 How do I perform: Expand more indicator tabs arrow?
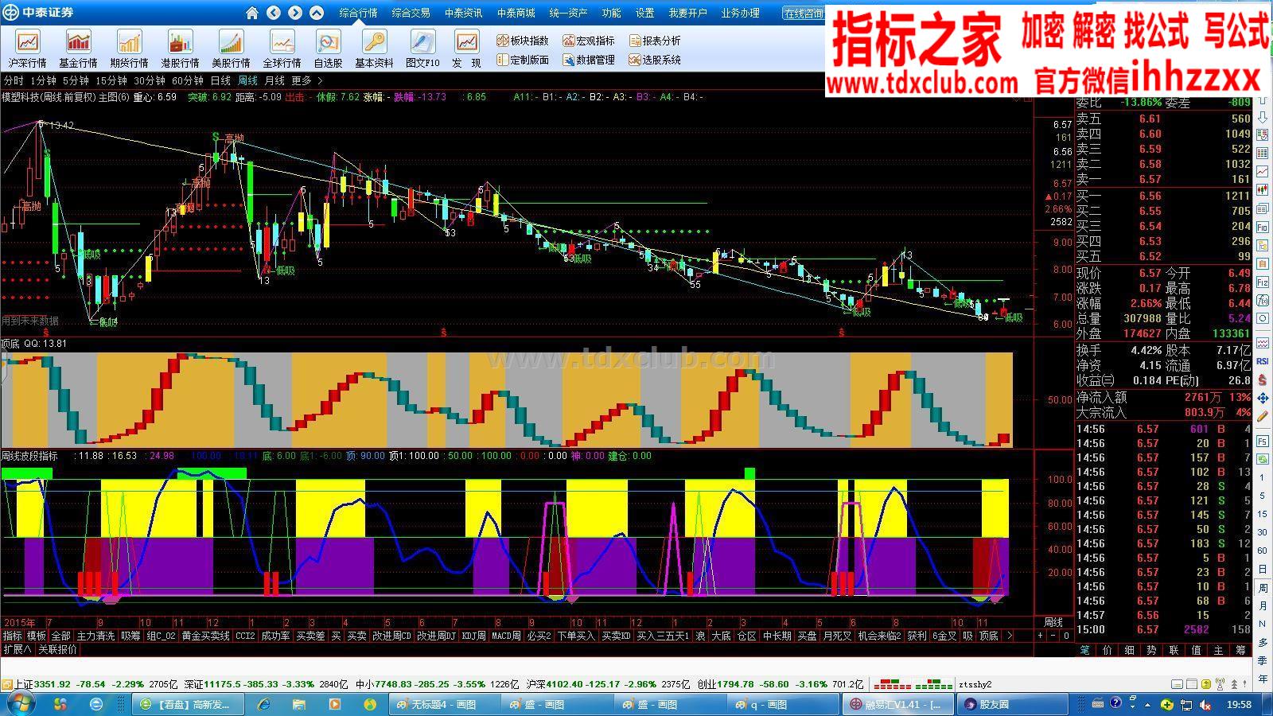(x=1009, y=636)
